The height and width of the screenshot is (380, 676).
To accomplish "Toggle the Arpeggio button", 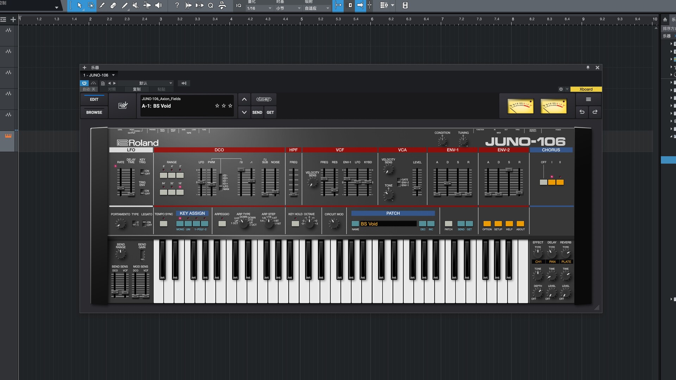I will tap(222, 224).
